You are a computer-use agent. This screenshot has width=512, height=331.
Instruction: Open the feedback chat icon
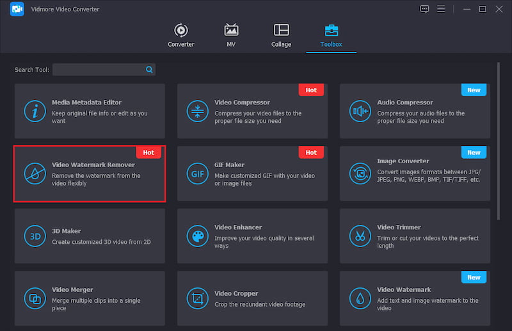click(424, 9)
